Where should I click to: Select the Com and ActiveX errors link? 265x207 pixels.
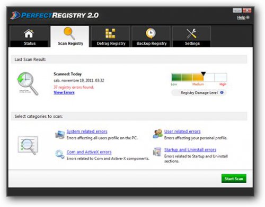[89, 152]
